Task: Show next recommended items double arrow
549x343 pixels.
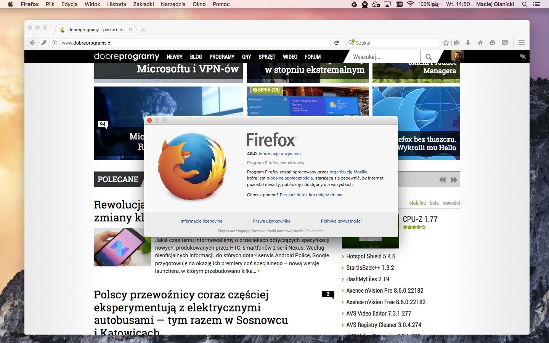Action: [x=454, y=180]
